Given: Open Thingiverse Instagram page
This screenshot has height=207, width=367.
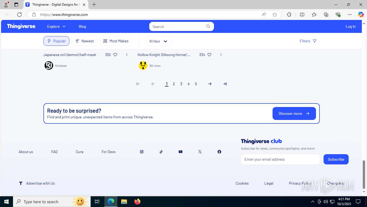Looking at the screenshot, I should 142,152.
